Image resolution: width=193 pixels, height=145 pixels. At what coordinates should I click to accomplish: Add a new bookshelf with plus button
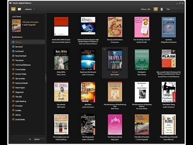(x=30, y=139)
